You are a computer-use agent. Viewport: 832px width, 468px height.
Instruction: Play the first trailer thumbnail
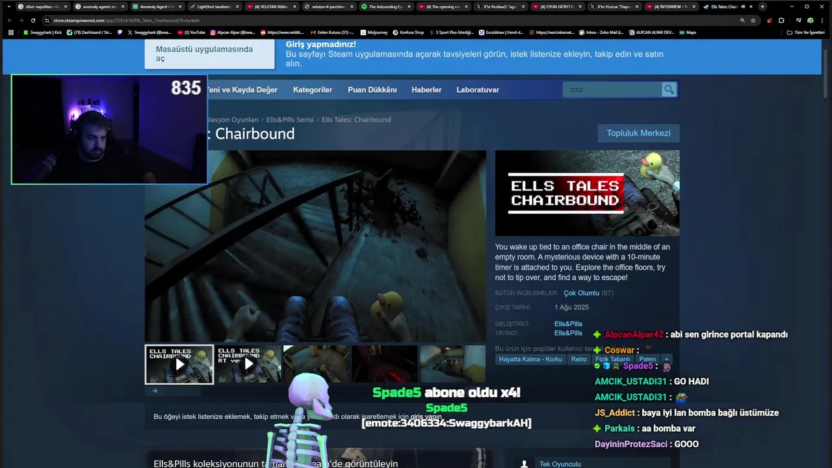point(179,365)
